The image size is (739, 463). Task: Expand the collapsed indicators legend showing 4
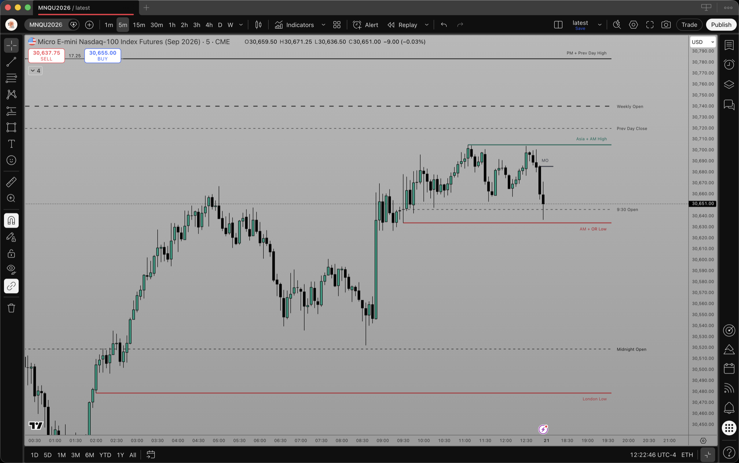pos(35,71)
